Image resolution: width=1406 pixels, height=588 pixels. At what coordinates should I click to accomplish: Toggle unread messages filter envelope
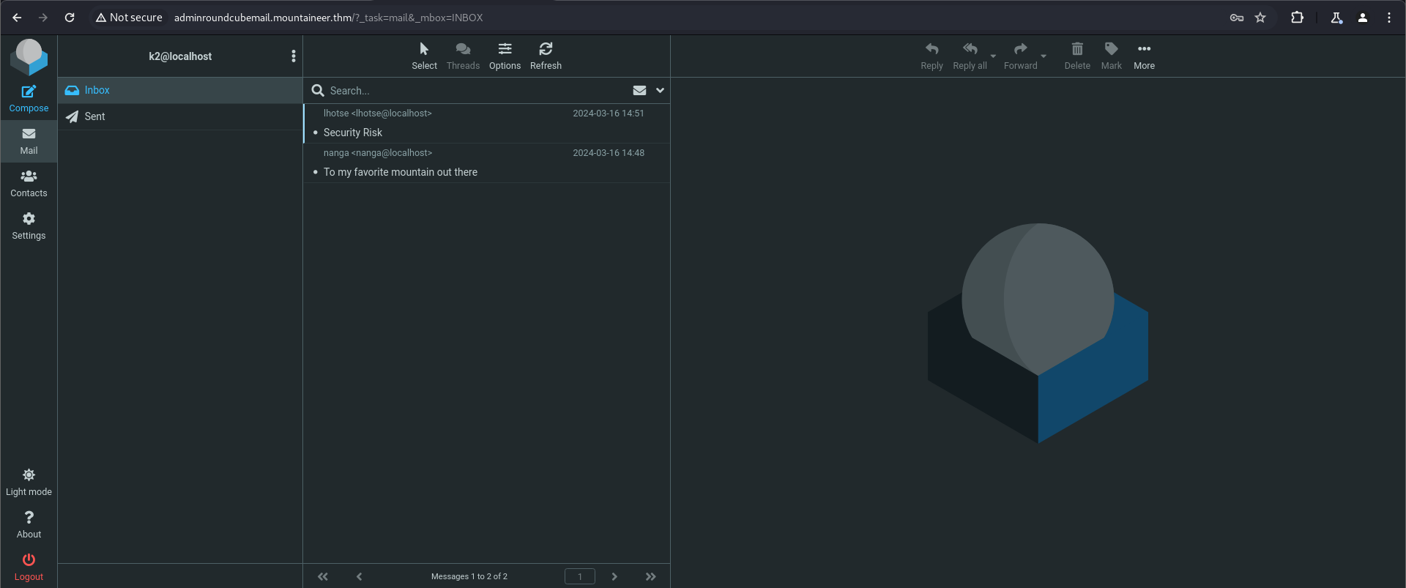point(639,91)
